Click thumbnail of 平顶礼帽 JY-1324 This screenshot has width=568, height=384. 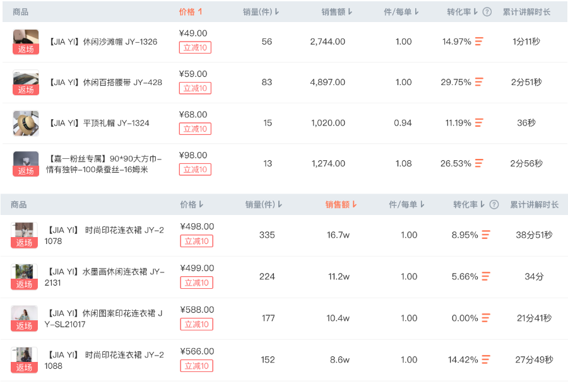pos(26,123)
